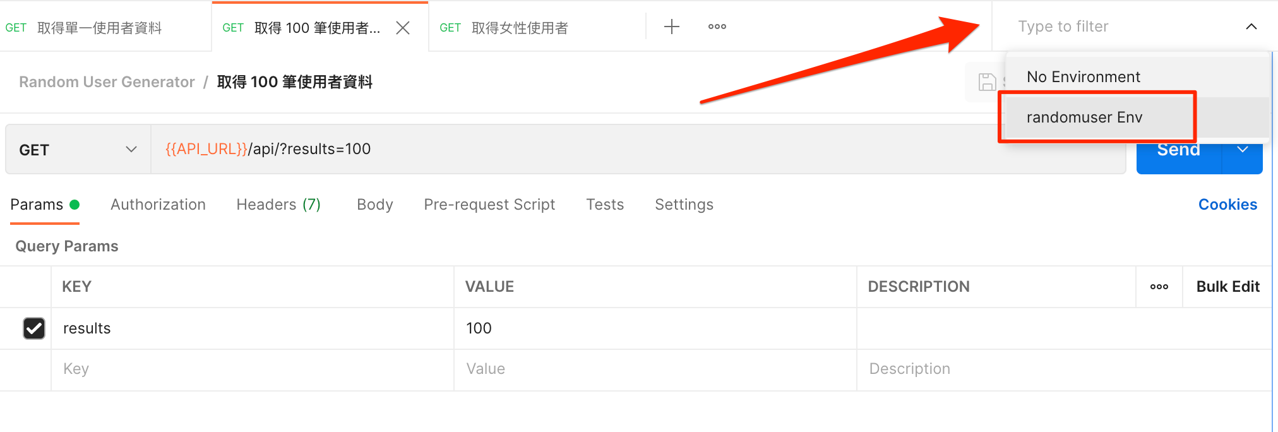Close the 取得 100 筆使用者 request tab
This screenshot has height=432, width=1278.
pos(403,28)
